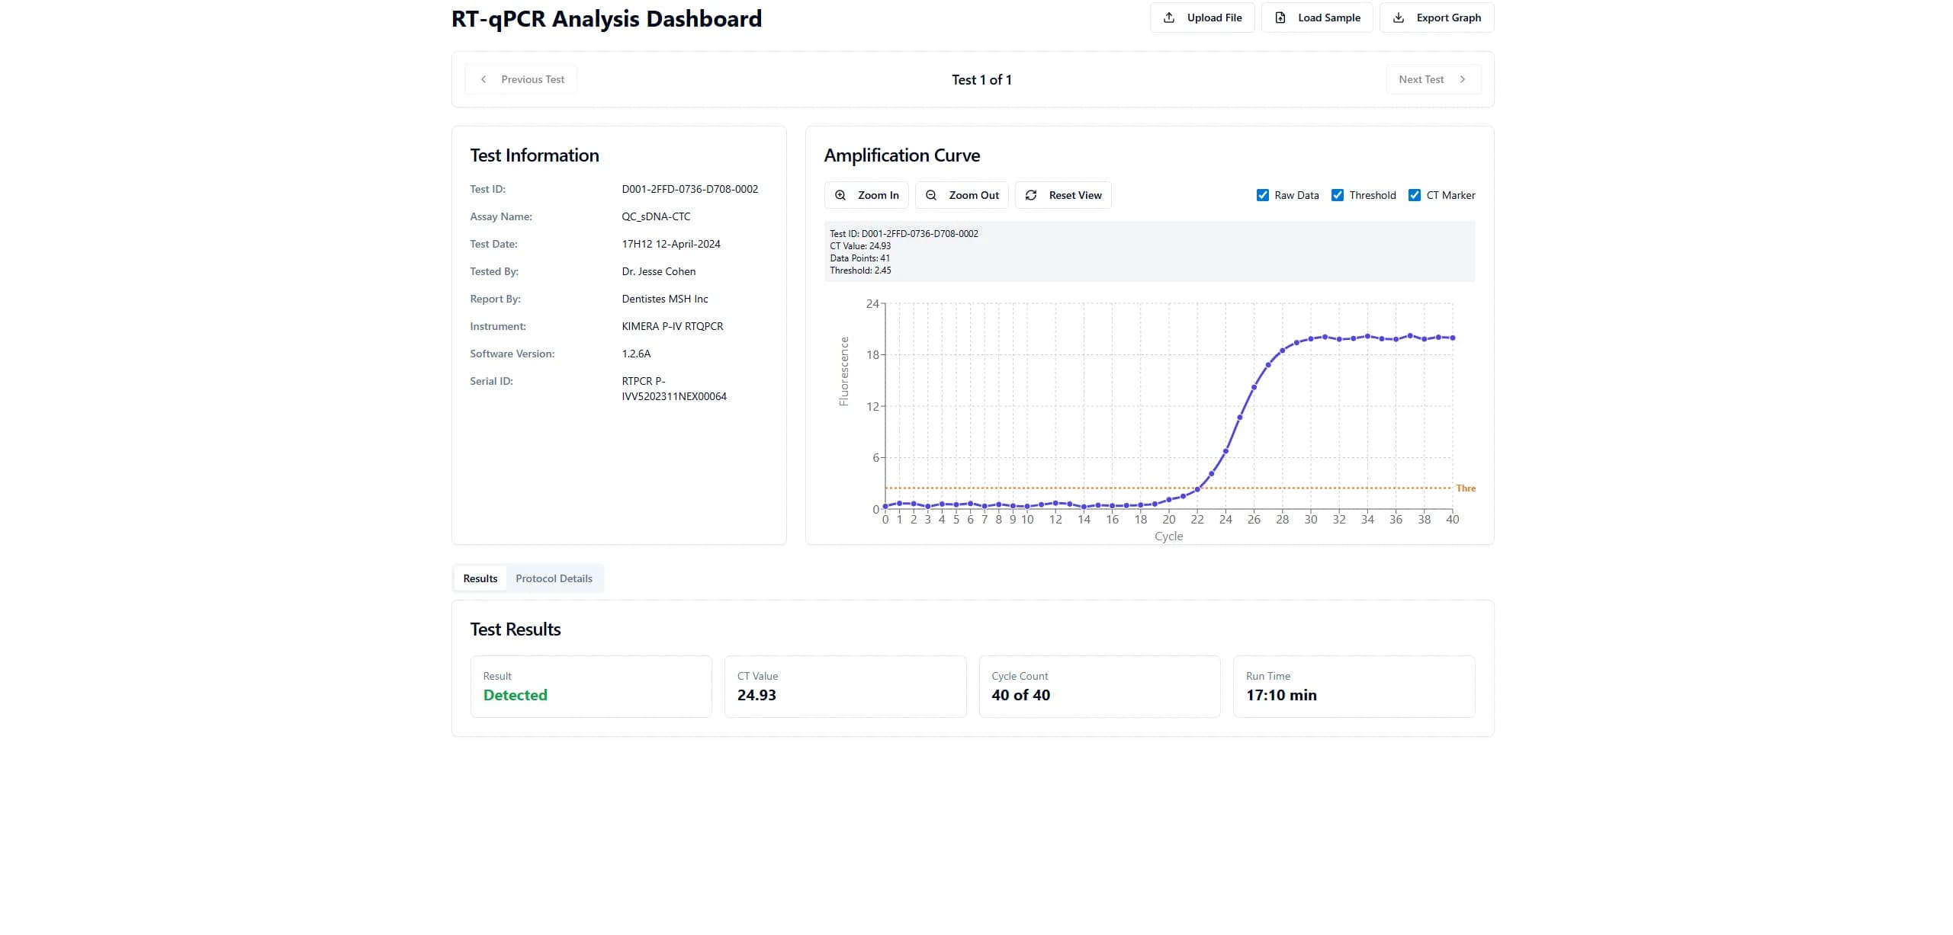This screenshot has height=935, width=1953.
Task: Click the Run Time value 17:10 min
Action: pos(1281,695)
